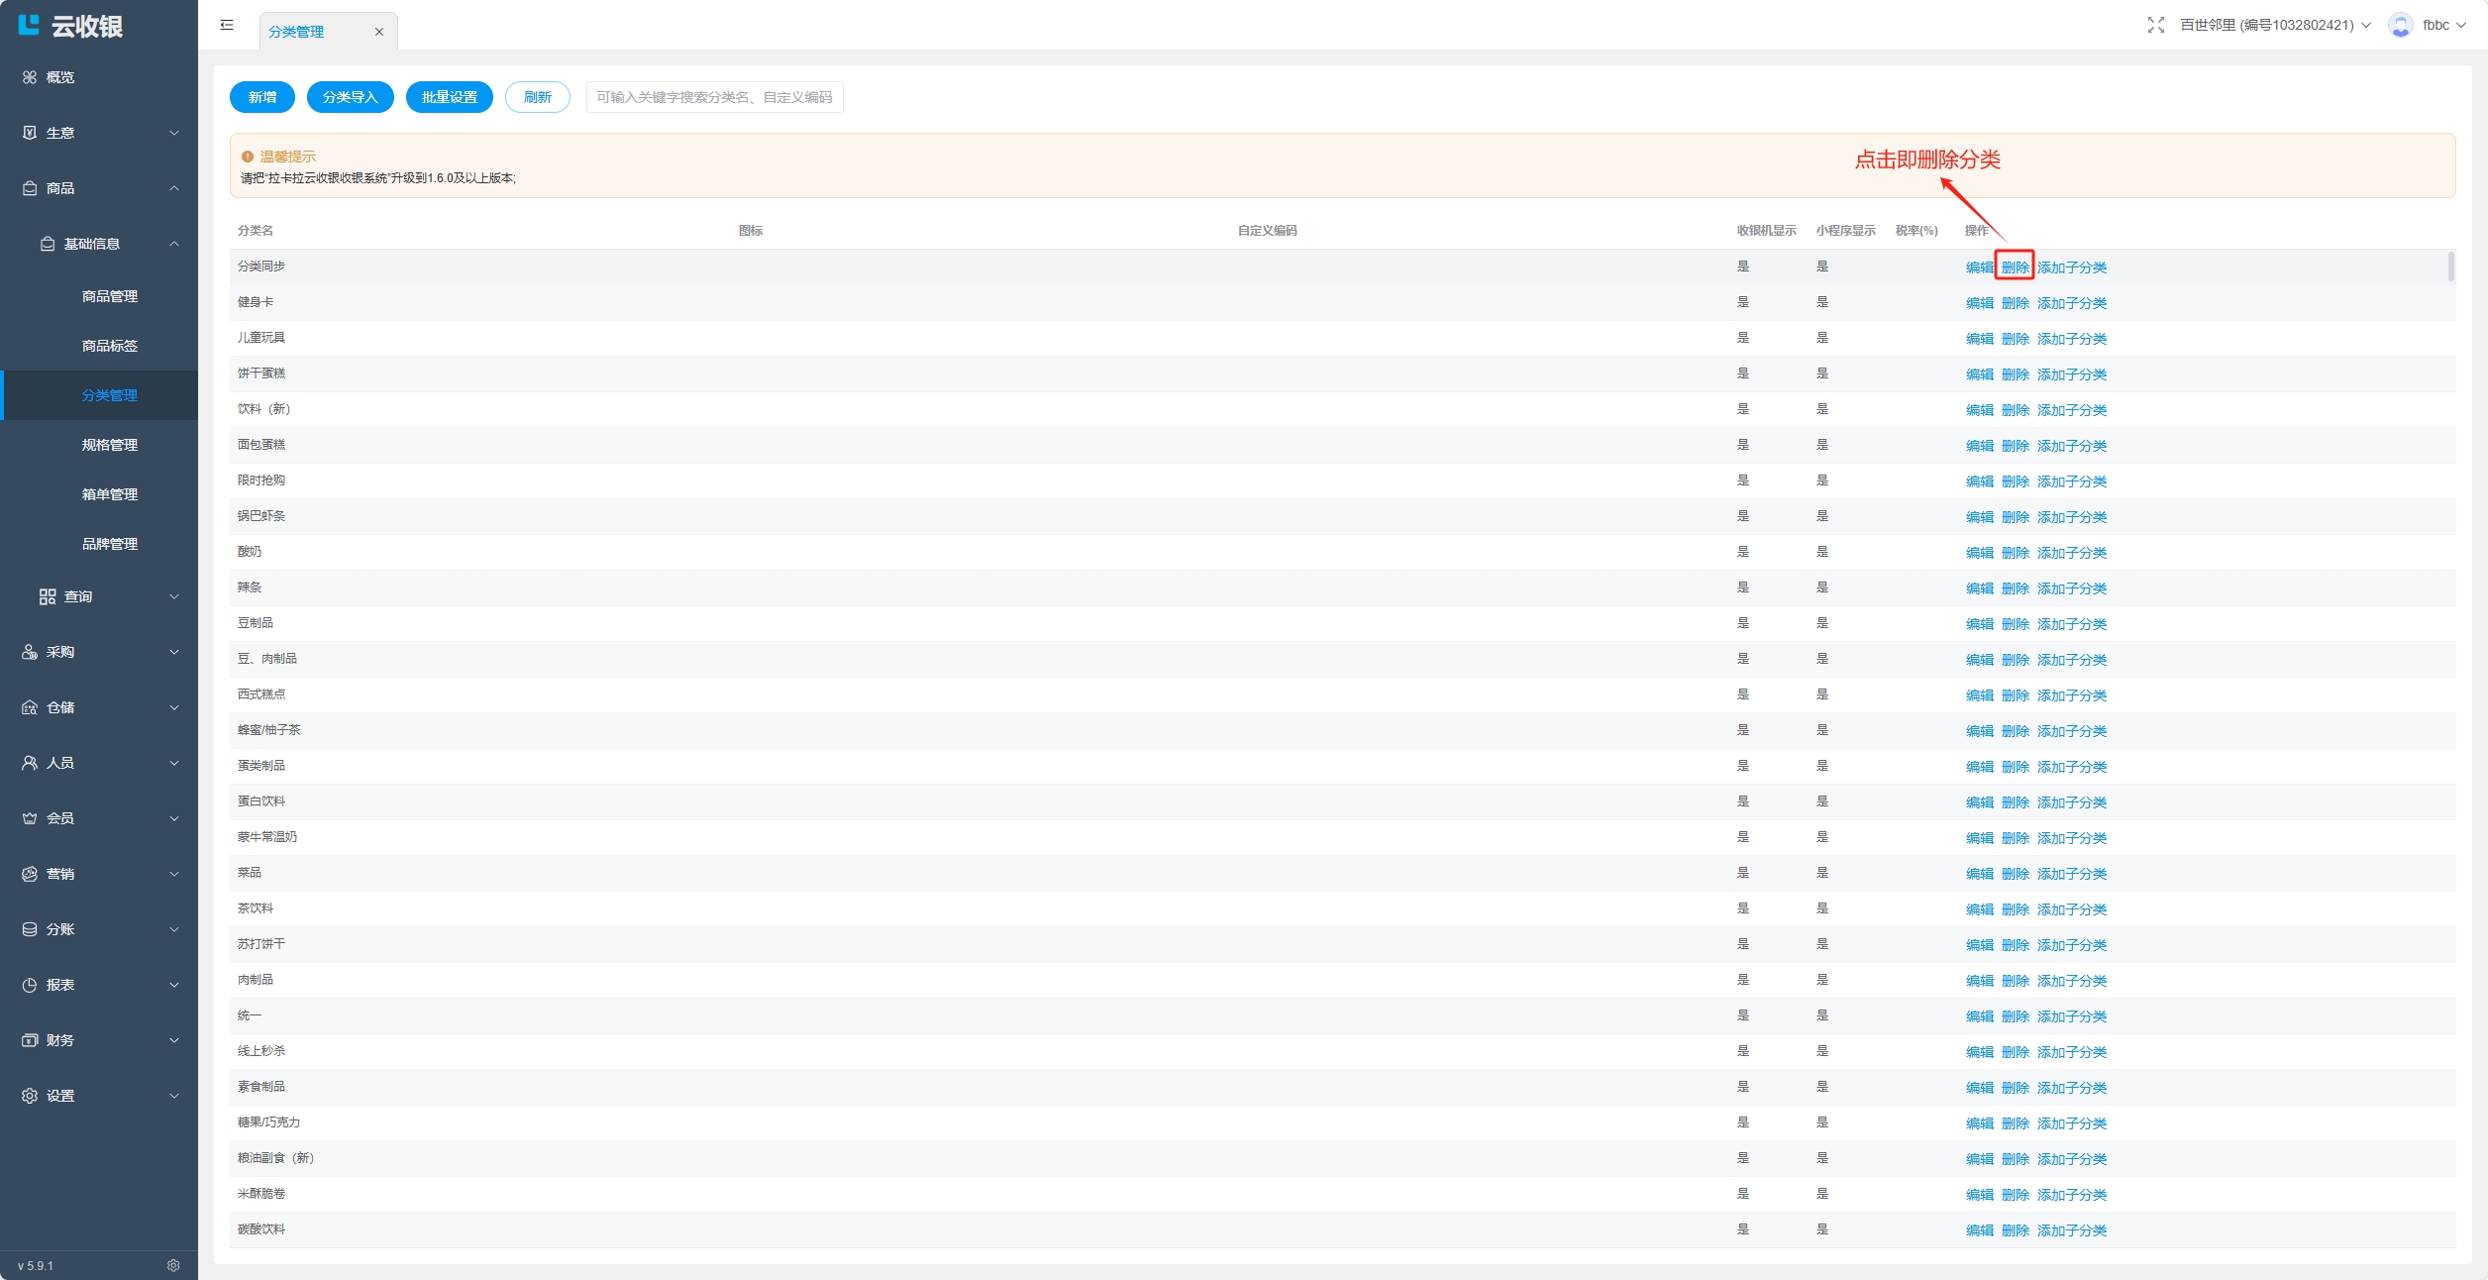Viewport: 2488px width, 1280px height.
Task: Expand the 会员 menu section
Action: (99, 818)
